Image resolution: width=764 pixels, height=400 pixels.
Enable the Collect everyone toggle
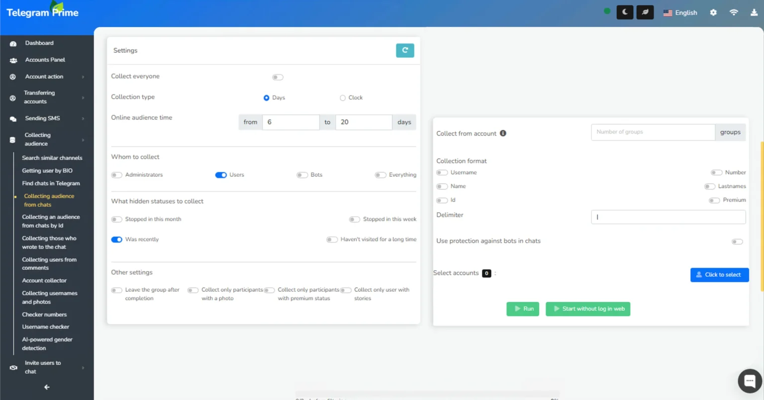point(278,77)
